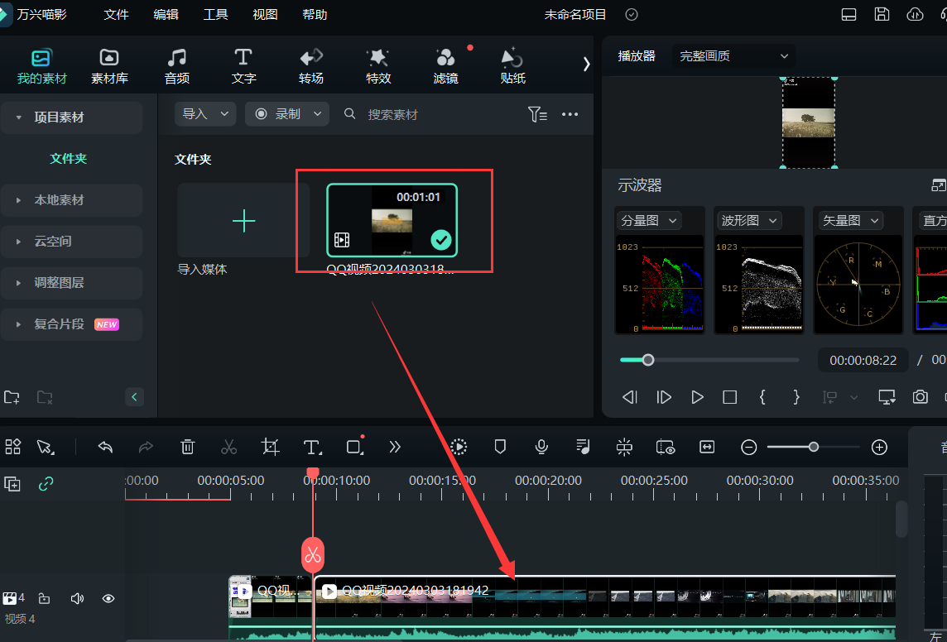This screenshot has width=947, height=642.
Task: Expand the 本地素材 section
Action: point(59,200)
